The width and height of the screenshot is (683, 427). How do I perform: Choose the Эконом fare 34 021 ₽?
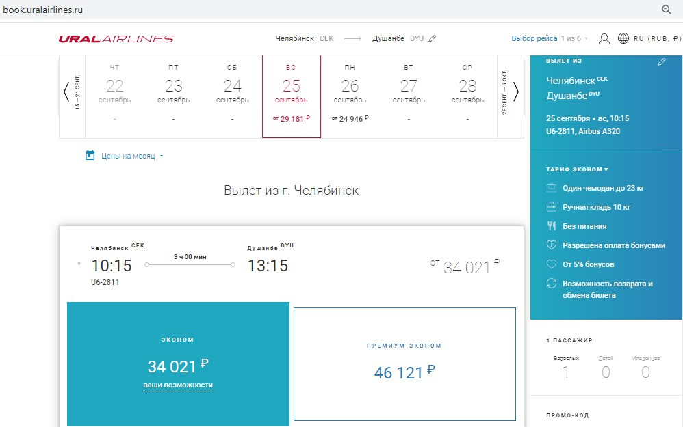[178, 364]
